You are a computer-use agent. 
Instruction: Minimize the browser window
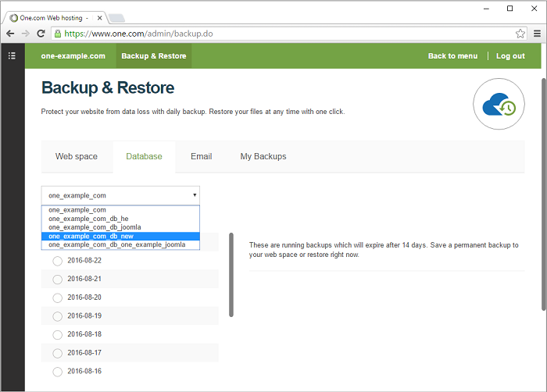tap(486, 9)
